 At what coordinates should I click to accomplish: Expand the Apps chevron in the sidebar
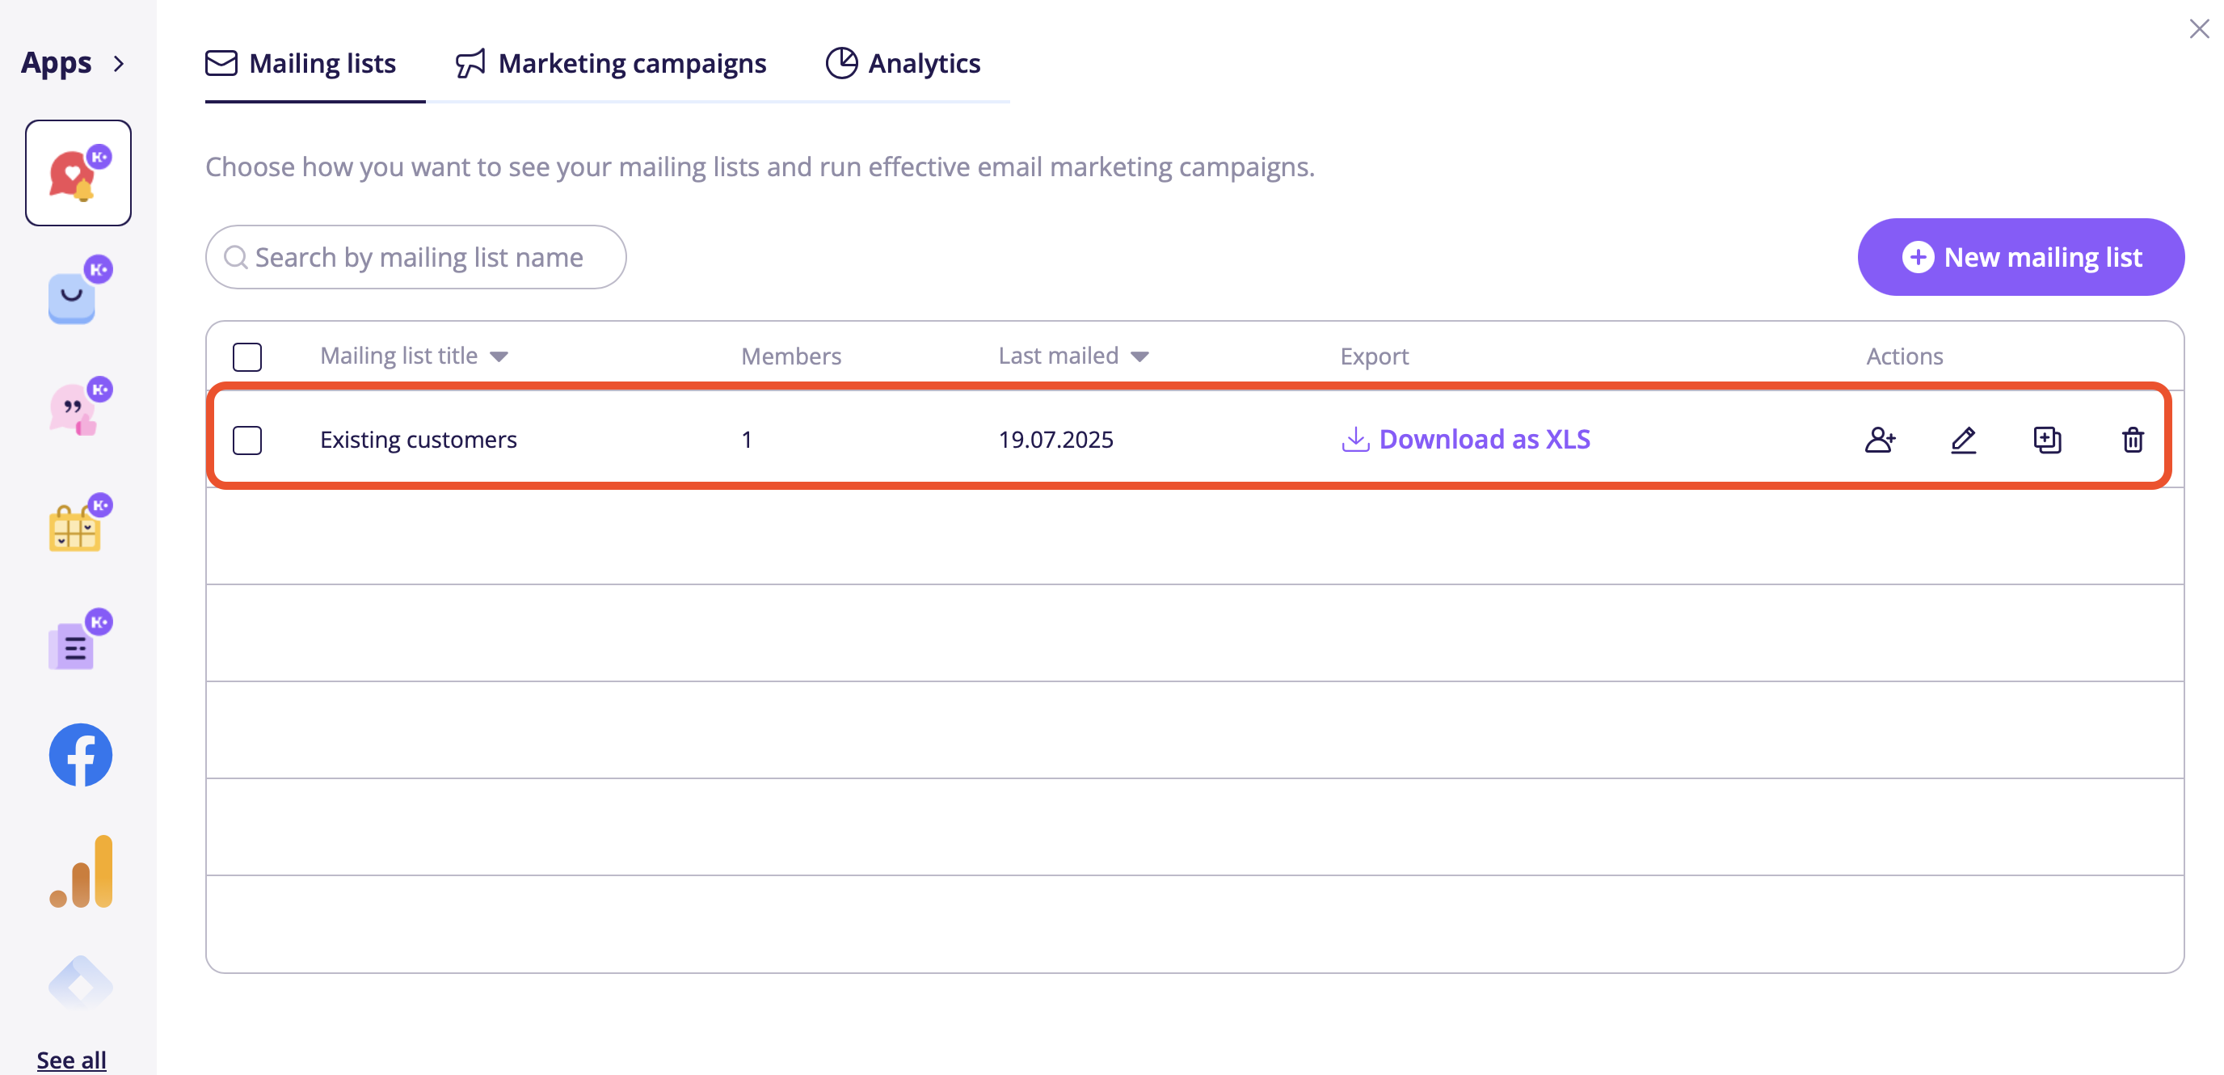[119, 64]
